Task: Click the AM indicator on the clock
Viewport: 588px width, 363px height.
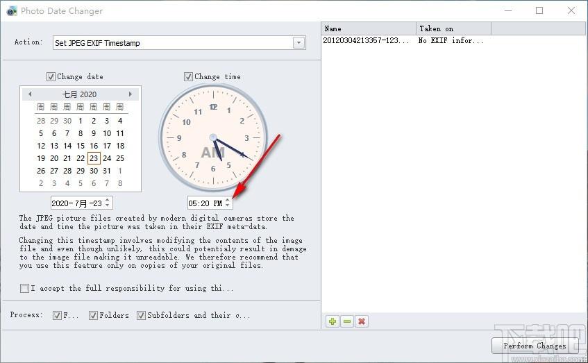Action: coord(212,153)
